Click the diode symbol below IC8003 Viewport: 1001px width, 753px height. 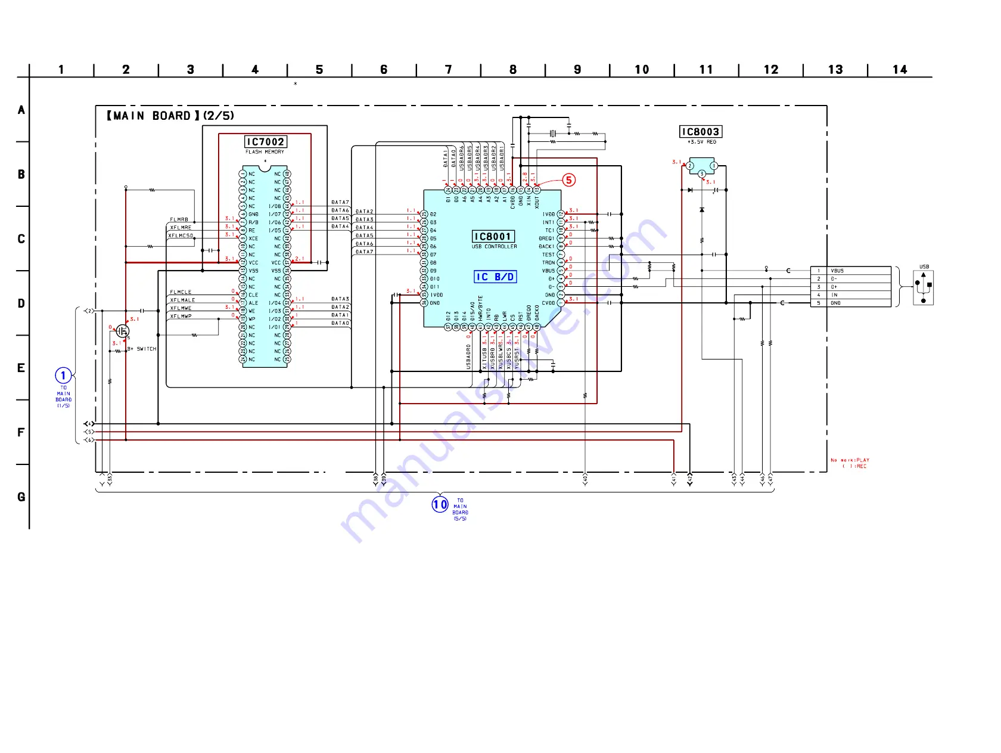[702, 210]
